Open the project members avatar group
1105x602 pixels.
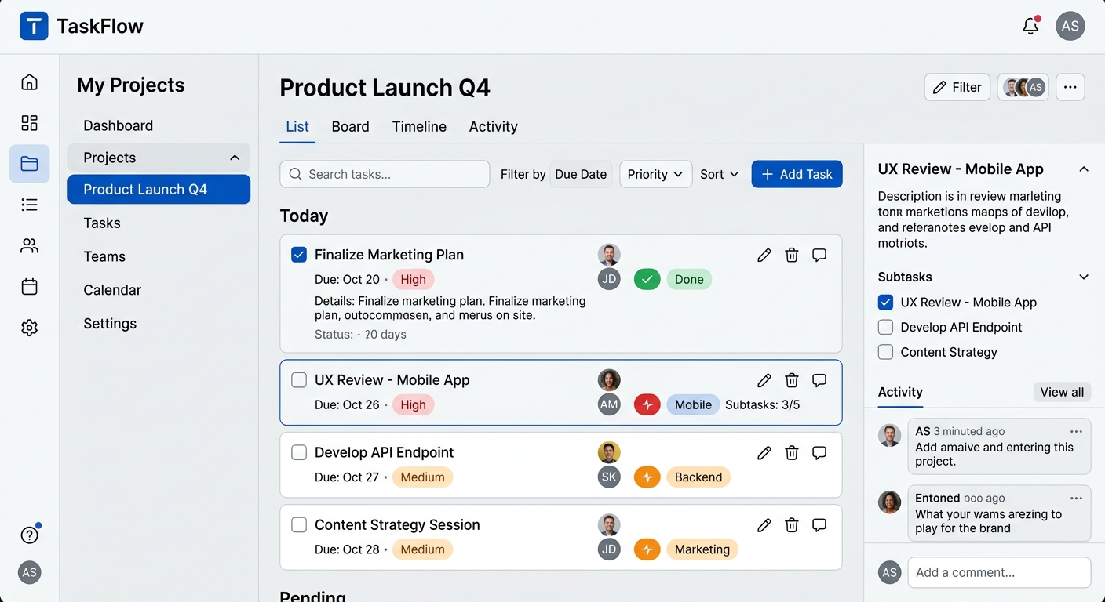[x=1023, y=87]
